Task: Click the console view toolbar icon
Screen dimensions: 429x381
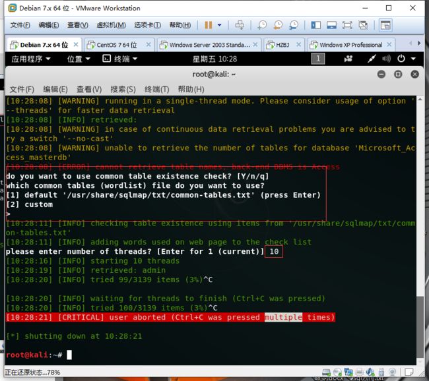Action: (385, 26)
